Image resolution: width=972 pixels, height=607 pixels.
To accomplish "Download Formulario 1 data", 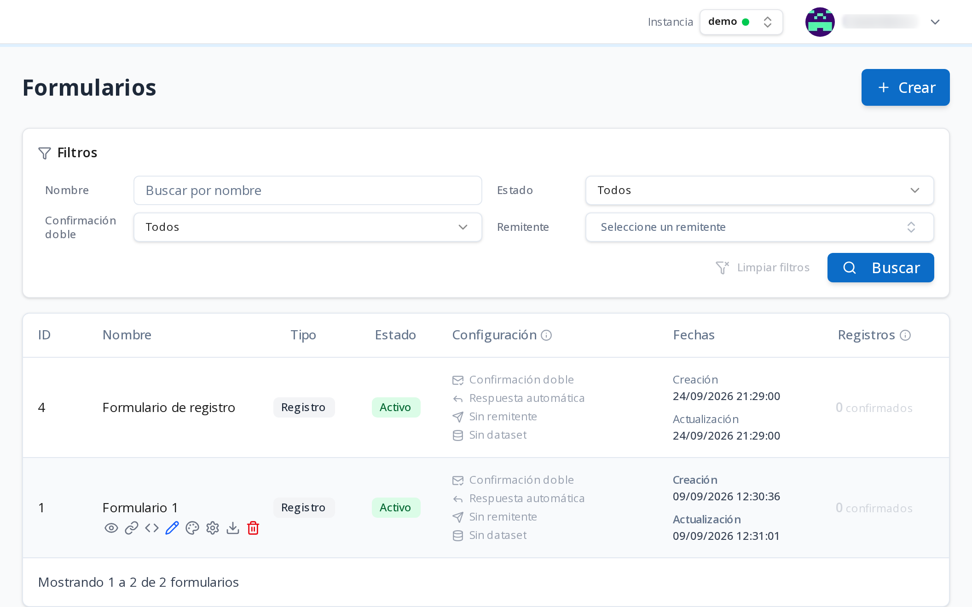I will (x=233, y=528).
